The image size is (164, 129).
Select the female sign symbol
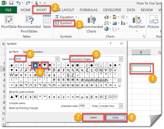[x=101, y=65]
